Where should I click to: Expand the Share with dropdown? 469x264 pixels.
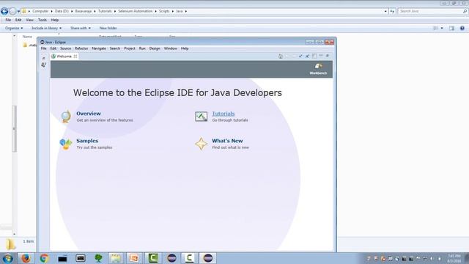[x=81, y=28]
